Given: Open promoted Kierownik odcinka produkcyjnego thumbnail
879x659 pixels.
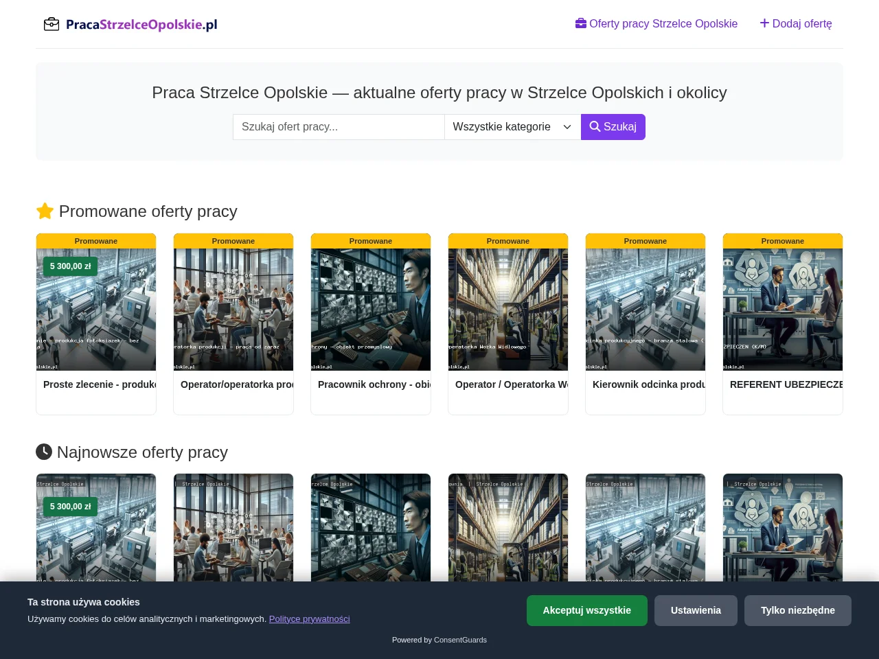Looking at the screenshot, I should pyautogui.click(x=646, y=310).
